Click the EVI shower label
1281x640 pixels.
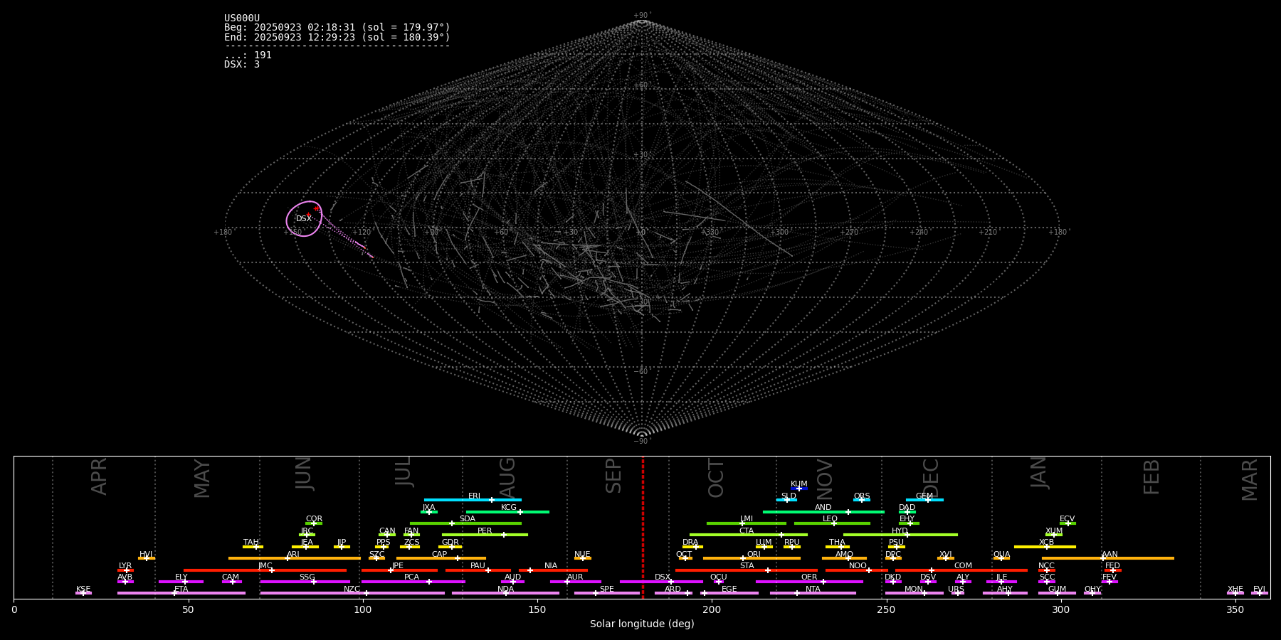1259,590
